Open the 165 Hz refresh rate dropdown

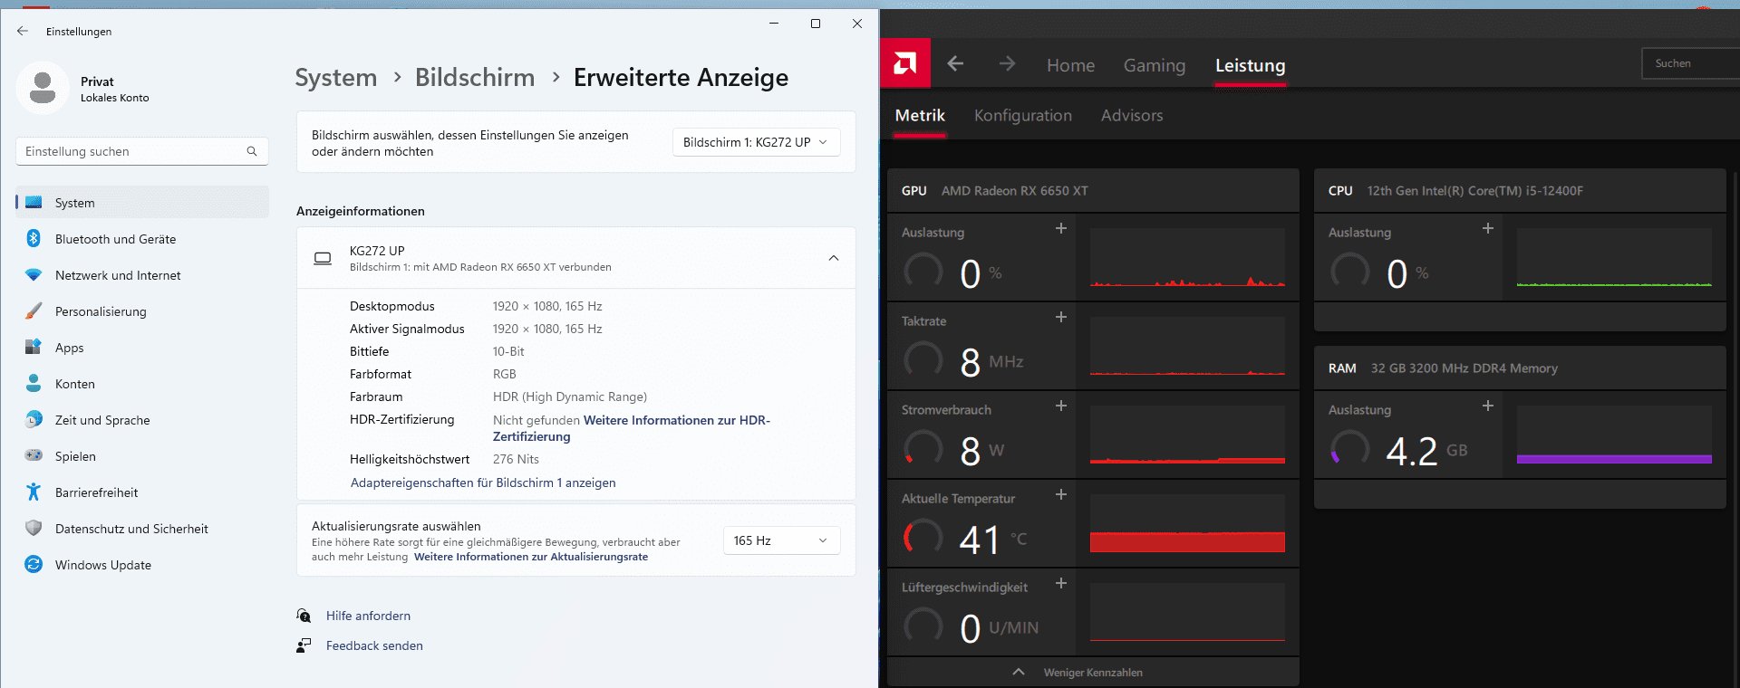tap(781, 540)
